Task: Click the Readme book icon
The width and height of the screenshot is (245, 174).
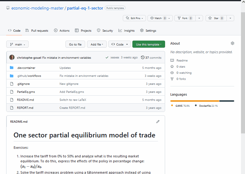Action: pyautogui.click(x=172, y=60)
